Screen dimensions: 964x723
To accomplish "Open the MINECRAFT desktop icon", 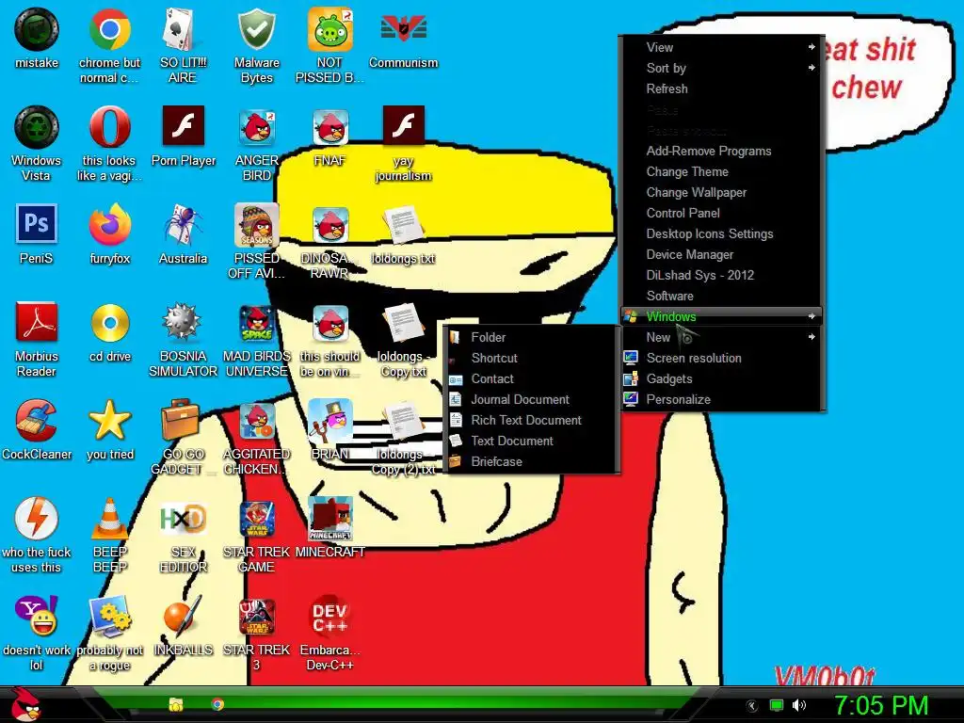I will click(329, 519).
